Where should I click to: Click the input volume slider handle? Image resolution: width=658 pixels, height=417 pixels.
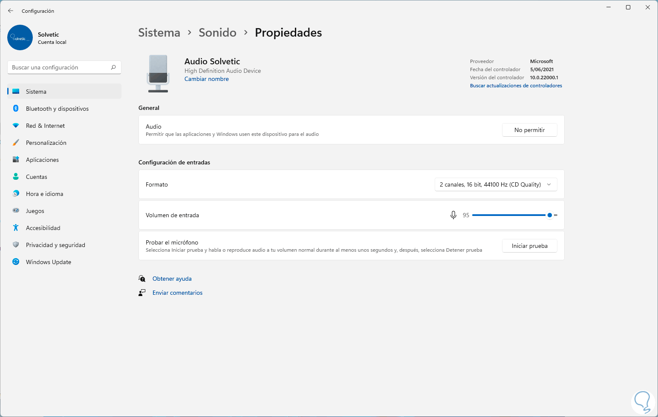(550, 215)
